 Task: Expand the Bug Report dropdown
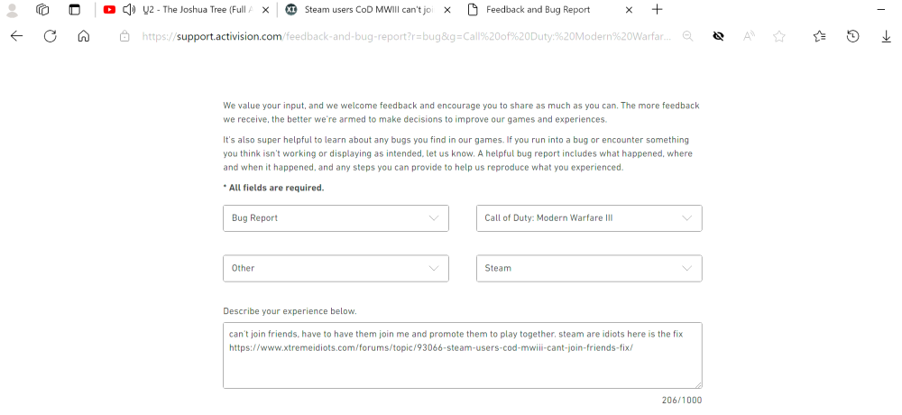(x=336, y=218)
